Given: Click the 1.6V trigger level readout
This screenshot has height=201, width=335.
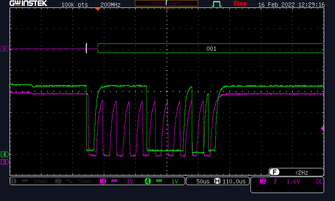Looking at the screenshot, I should [x=293, y=182].
